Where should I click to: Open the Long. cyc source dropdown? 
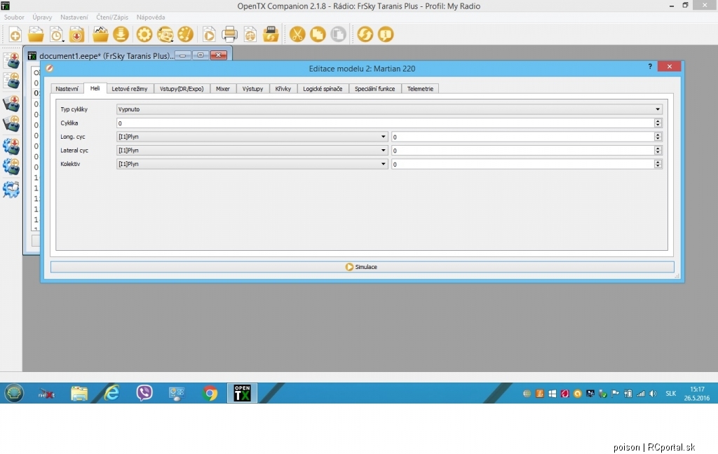click(x=252, y=137)
